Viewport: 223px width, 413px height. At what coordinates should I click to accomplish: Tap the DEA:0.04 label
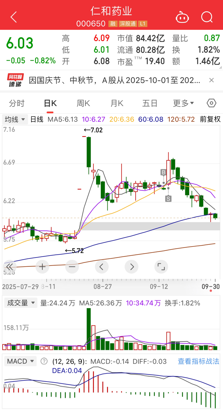coord(67,371)
